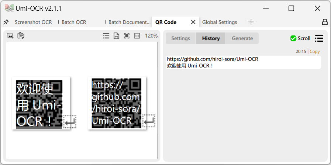Viewport: 331px width, 165px height.
Task: Close the Umi-OCR window
Action: coord(317,8)
